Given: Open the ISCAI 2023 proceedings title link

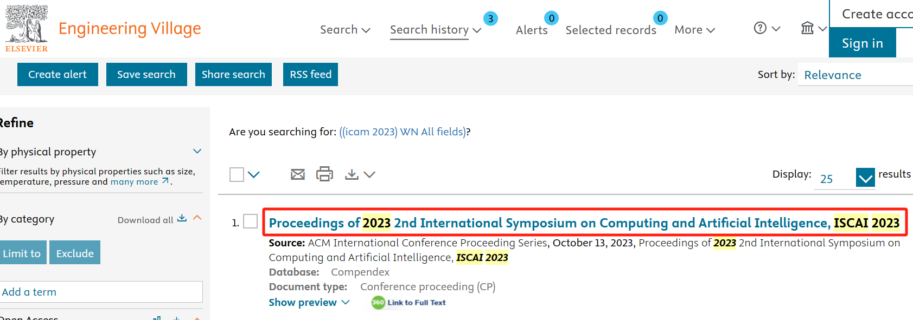Looking at the screenshot, I should pos(584,223).
